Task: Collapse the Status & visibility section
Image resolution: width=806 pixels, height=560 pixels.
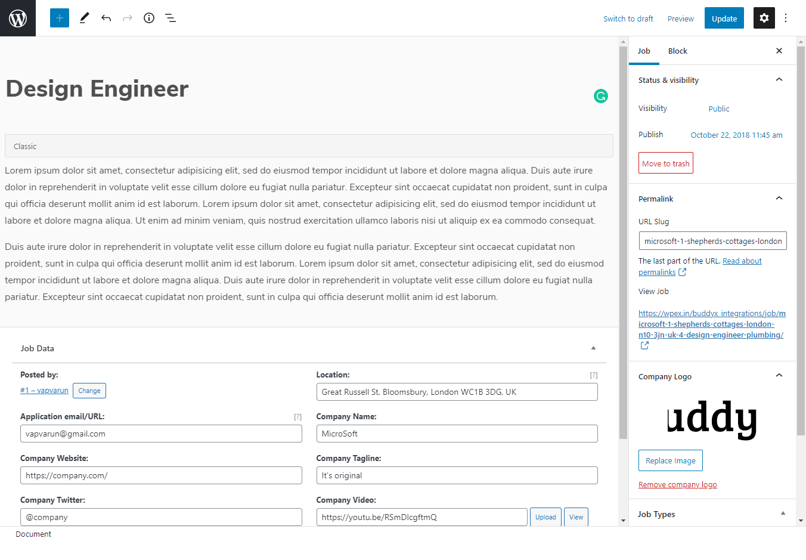Action: pos(779,80)
